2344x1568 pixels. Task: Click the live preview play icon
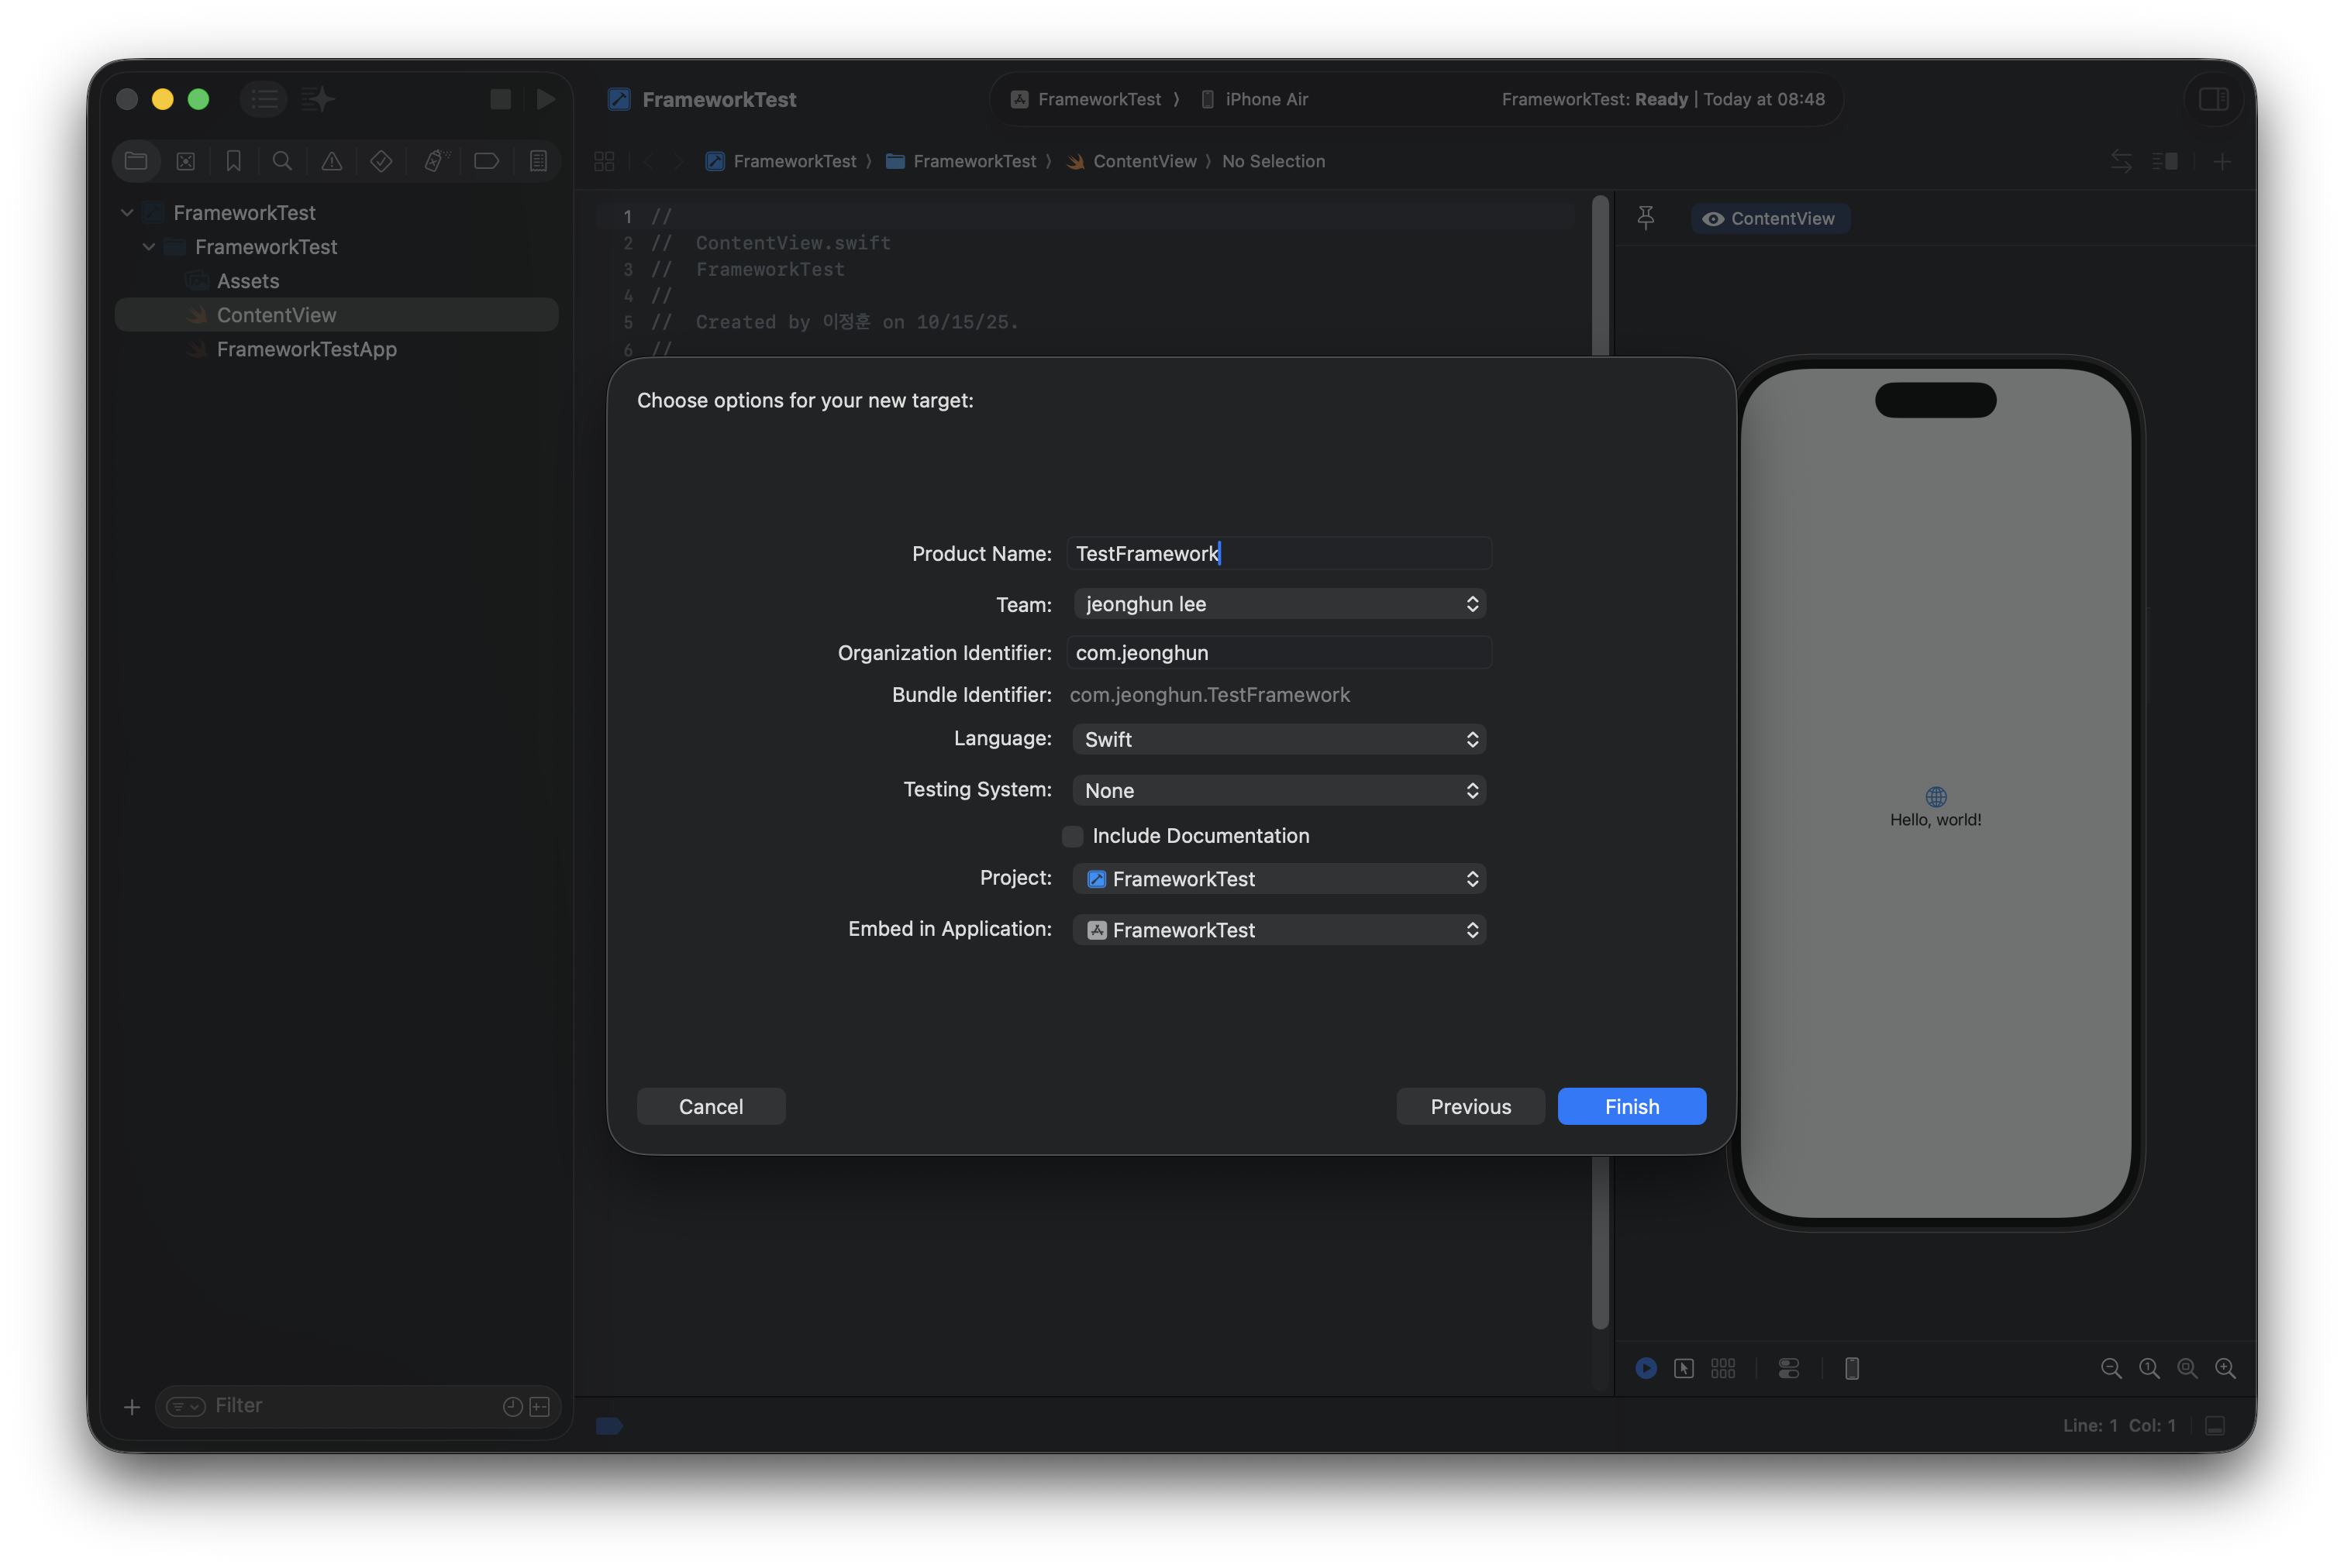(1646, 1368)
